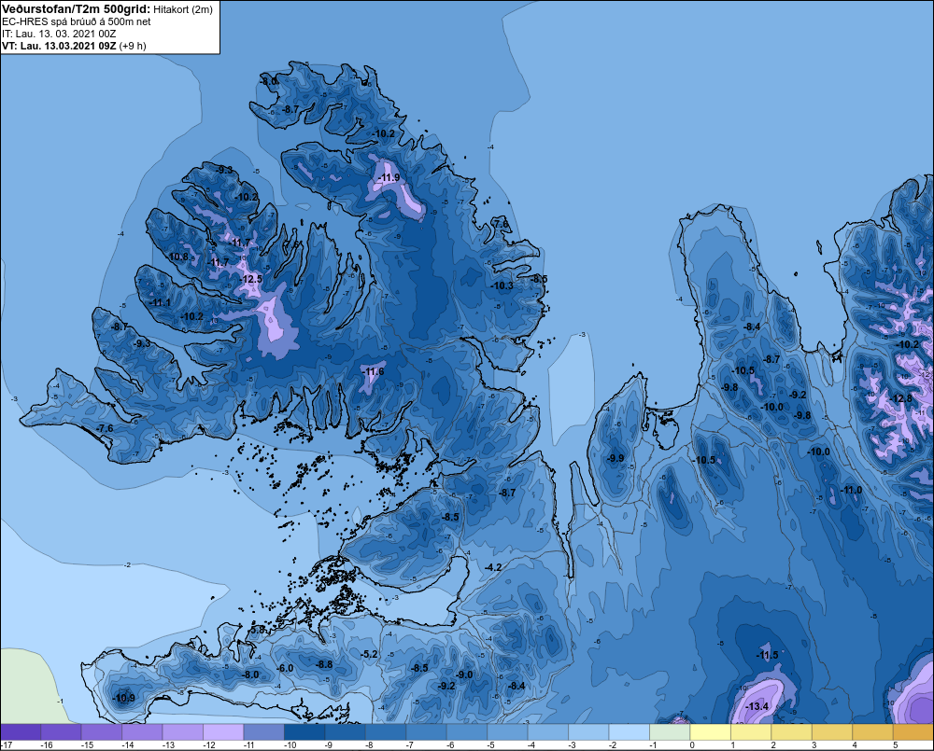Image resolution: width=934 pixels, height=751 pixels.
Task: Click the legend swatch between -13 and -12
Action: tap(183, 732)
